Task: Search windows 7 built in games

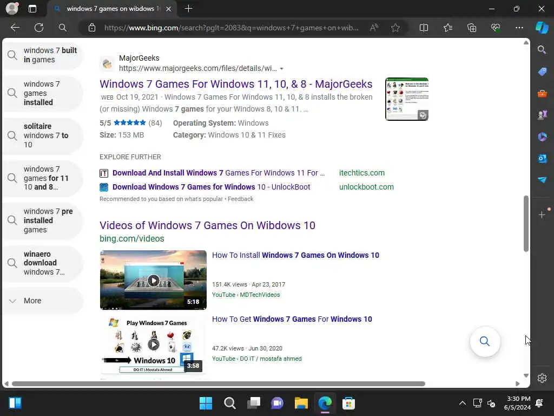Action: [x=42, y=55]
